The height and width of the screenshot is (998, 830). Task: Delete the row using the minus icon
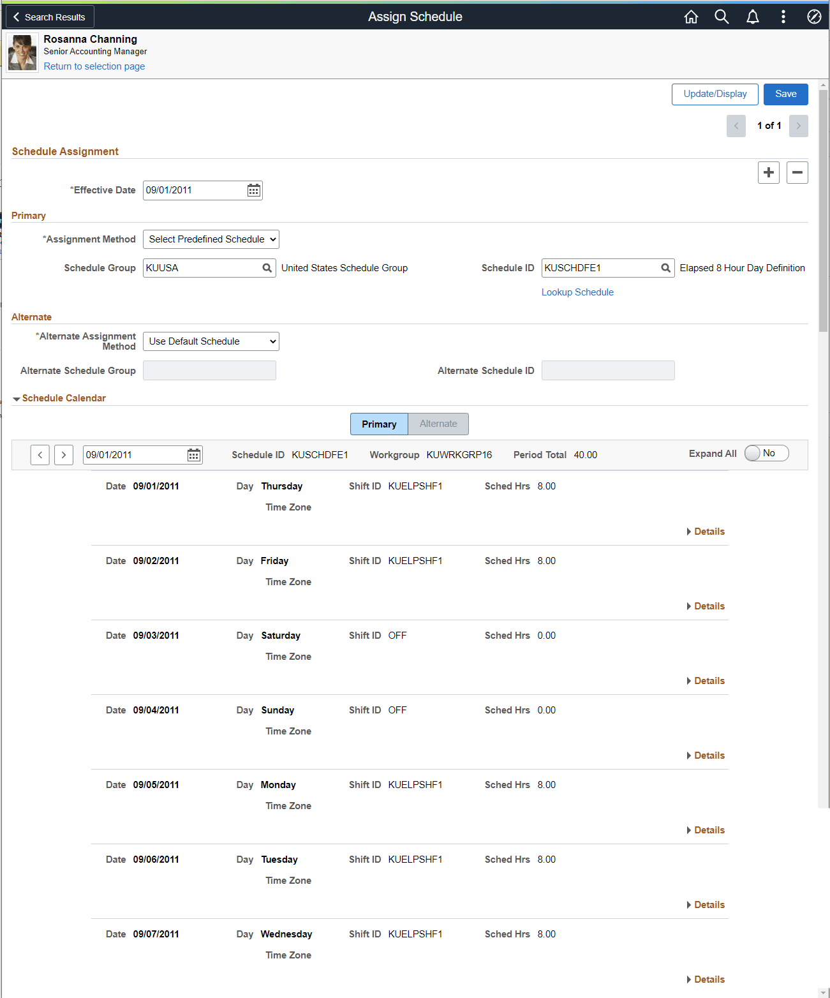(x=797, y=172)
